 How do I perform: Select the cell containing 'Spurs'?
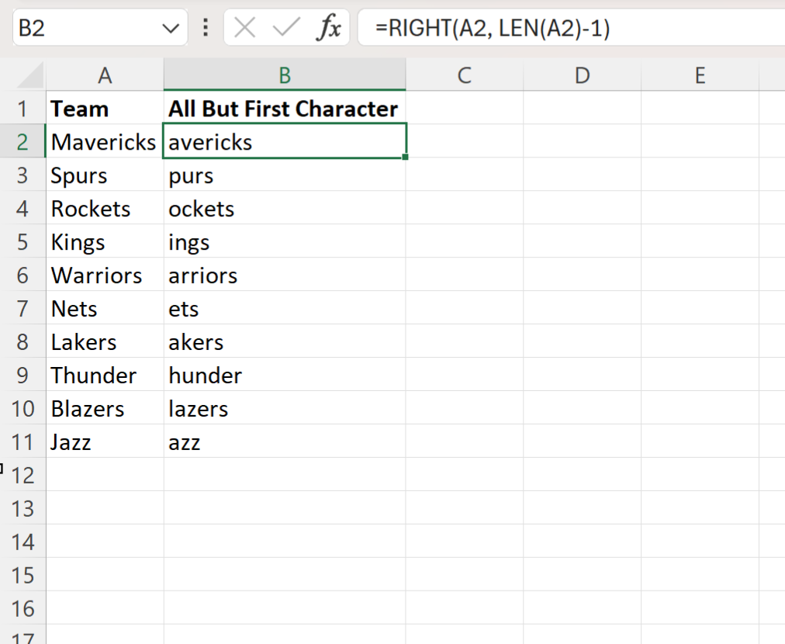(x=105, y=175)
